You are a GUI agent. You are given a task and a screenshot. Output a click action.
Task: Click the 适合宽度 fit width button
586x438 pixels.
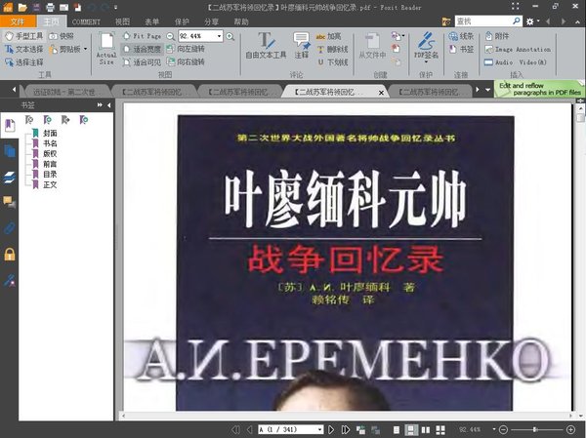(x=143, y=48)
